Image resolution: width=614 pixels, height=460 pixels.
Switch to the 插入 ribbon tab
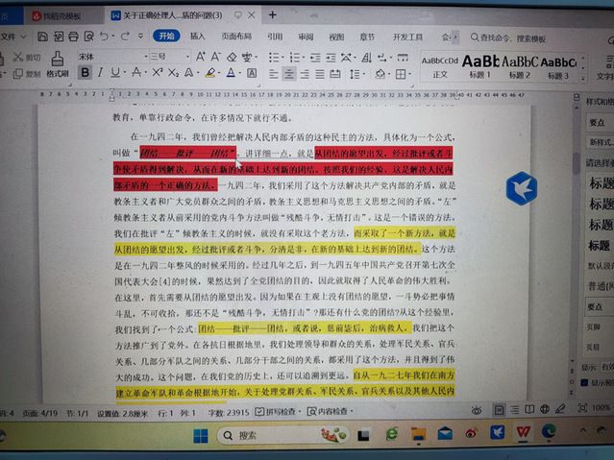197,36
